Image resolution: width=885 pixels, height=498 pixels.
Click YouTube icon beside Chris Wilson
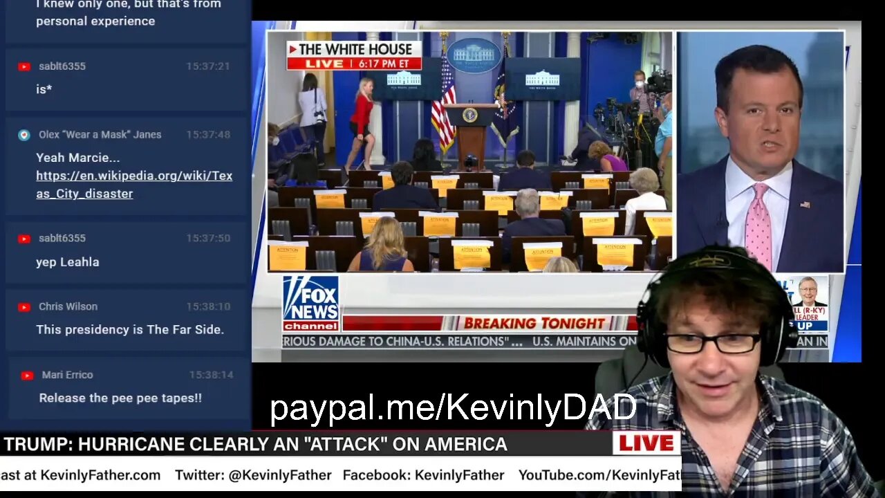[x=24, y=307]
